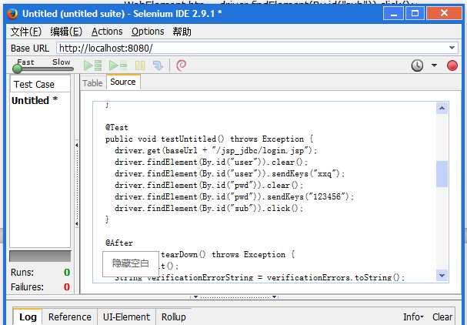Click the left arrow on log pane splitter
The width and height of the screenshot is (467, 325).
[x=195, y=297]
